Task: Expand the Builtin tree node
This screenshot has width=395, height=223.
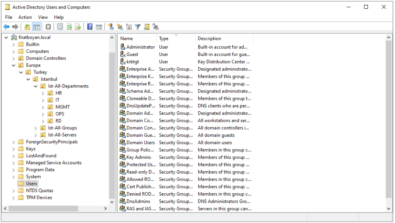Action: [x=13, y=45]
